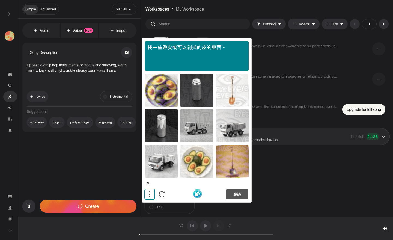
Task: Select the purple-plate avocado halves image
Action: tap(161, 90)
